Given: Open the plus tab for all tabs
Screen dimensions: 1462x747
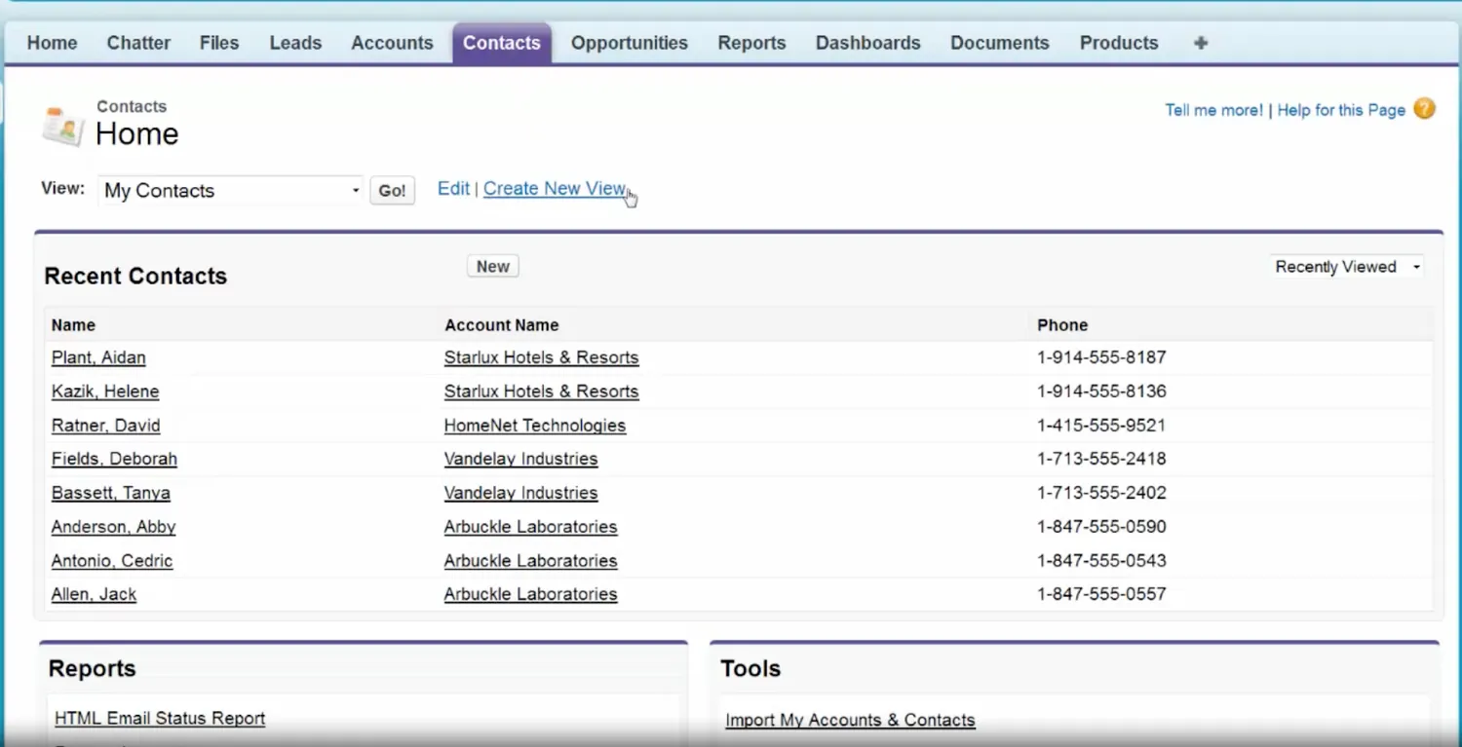Looking at the screenshot, I should pos(1201,43).
